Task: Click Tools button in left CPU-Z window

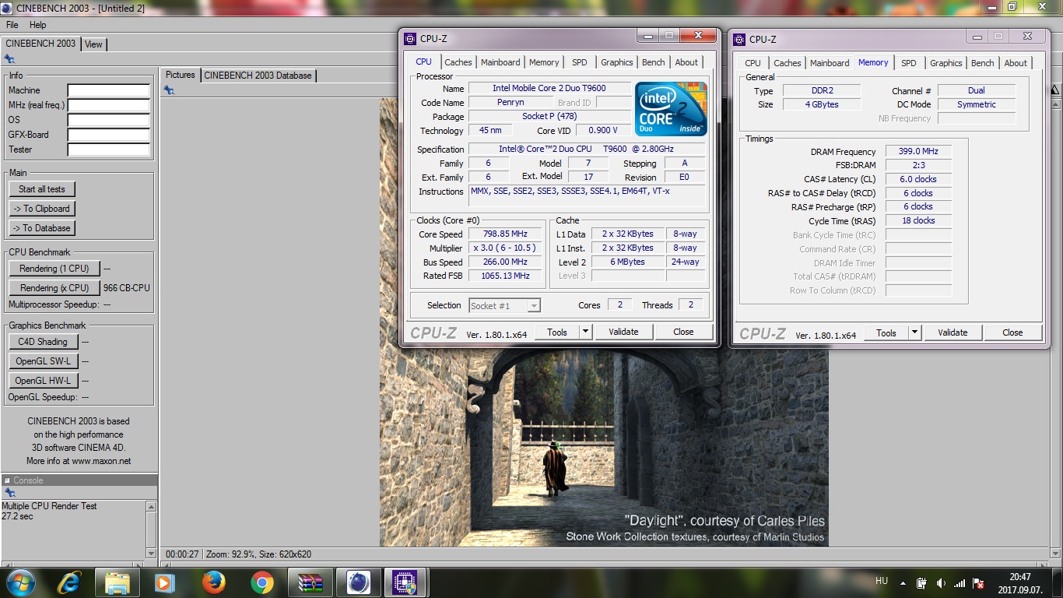Action: [x=557, y=332]
